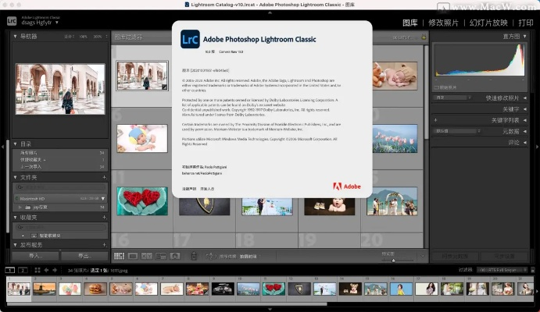Click the Adobe logo in About dialog
The width and height of the screenshot is (540, 312).
click(x=346, y=186)
